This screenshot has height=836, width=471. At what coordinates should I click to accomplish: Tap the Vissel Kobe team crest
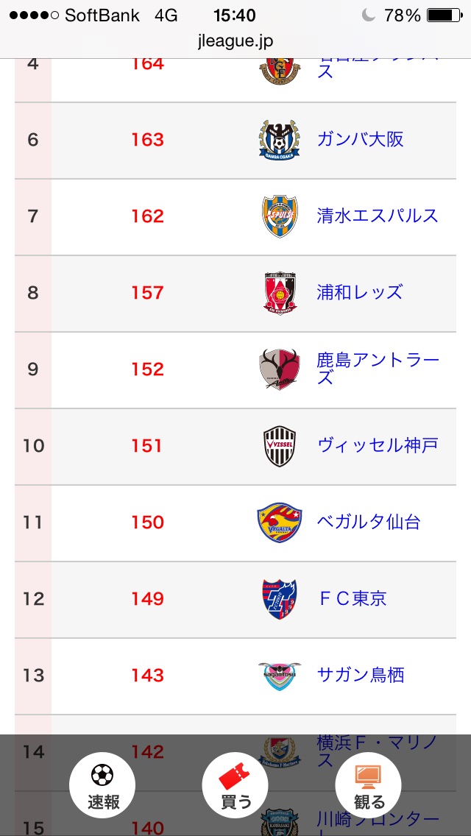click(x=280, y=446)
